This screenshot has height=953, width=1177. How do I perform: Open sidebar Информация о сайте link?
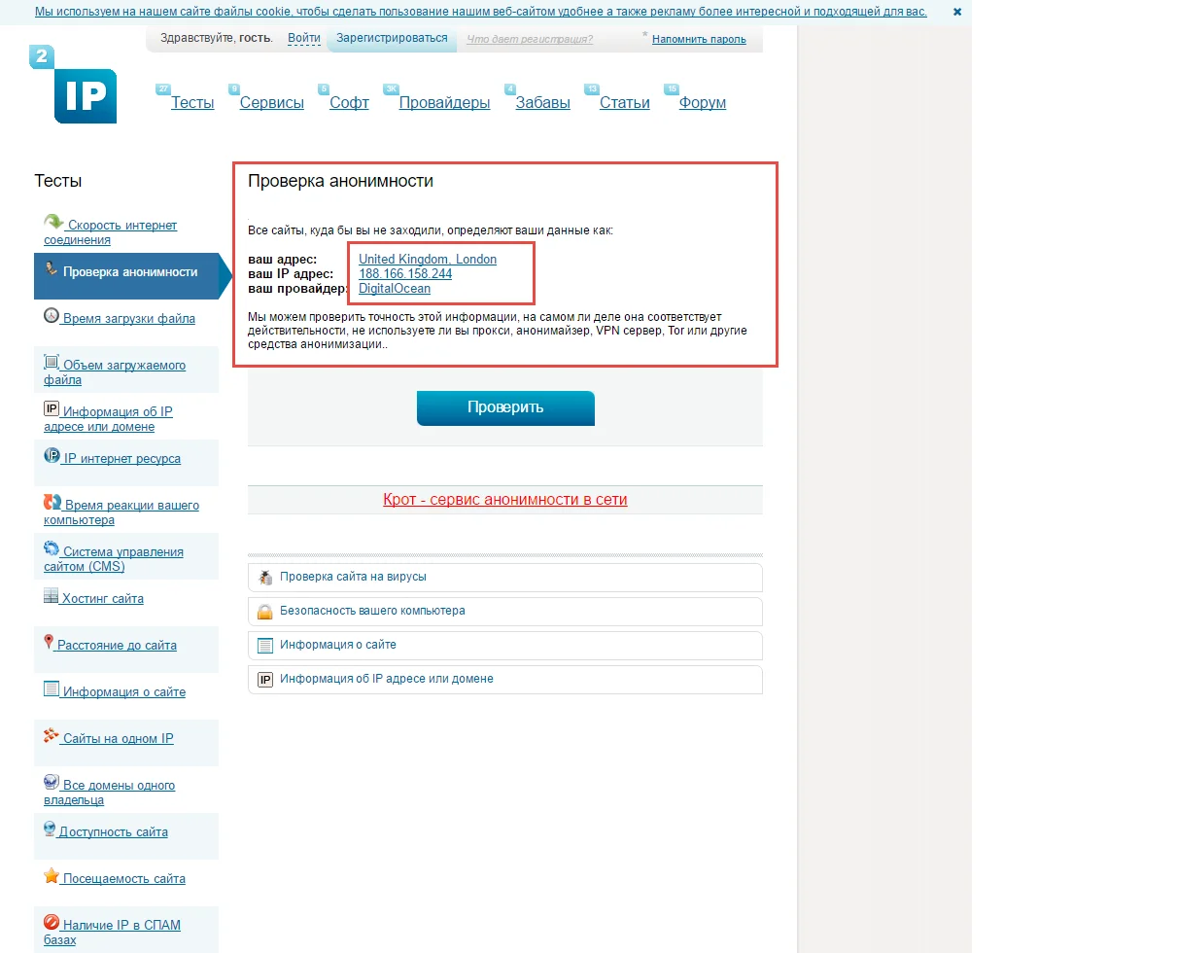pyautogui.click(x=124, y=692)
